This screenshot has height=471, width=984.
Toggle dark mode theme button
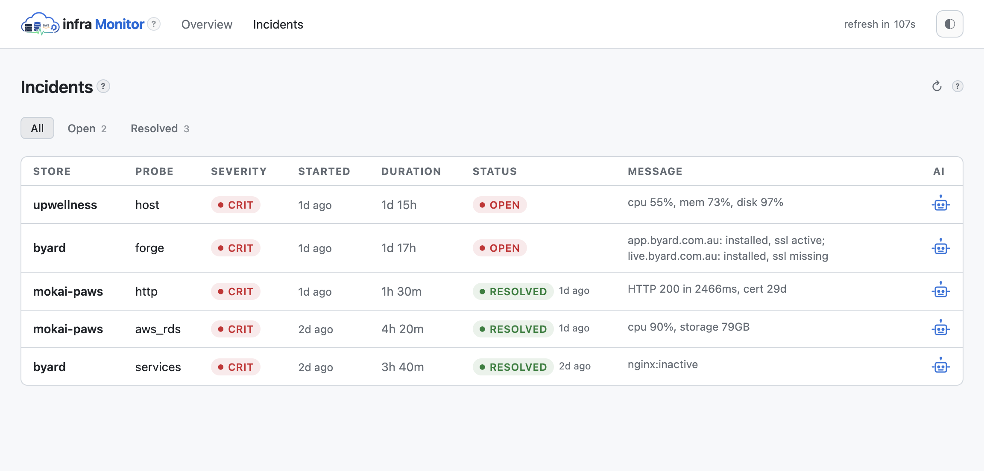tap(949, 24)
